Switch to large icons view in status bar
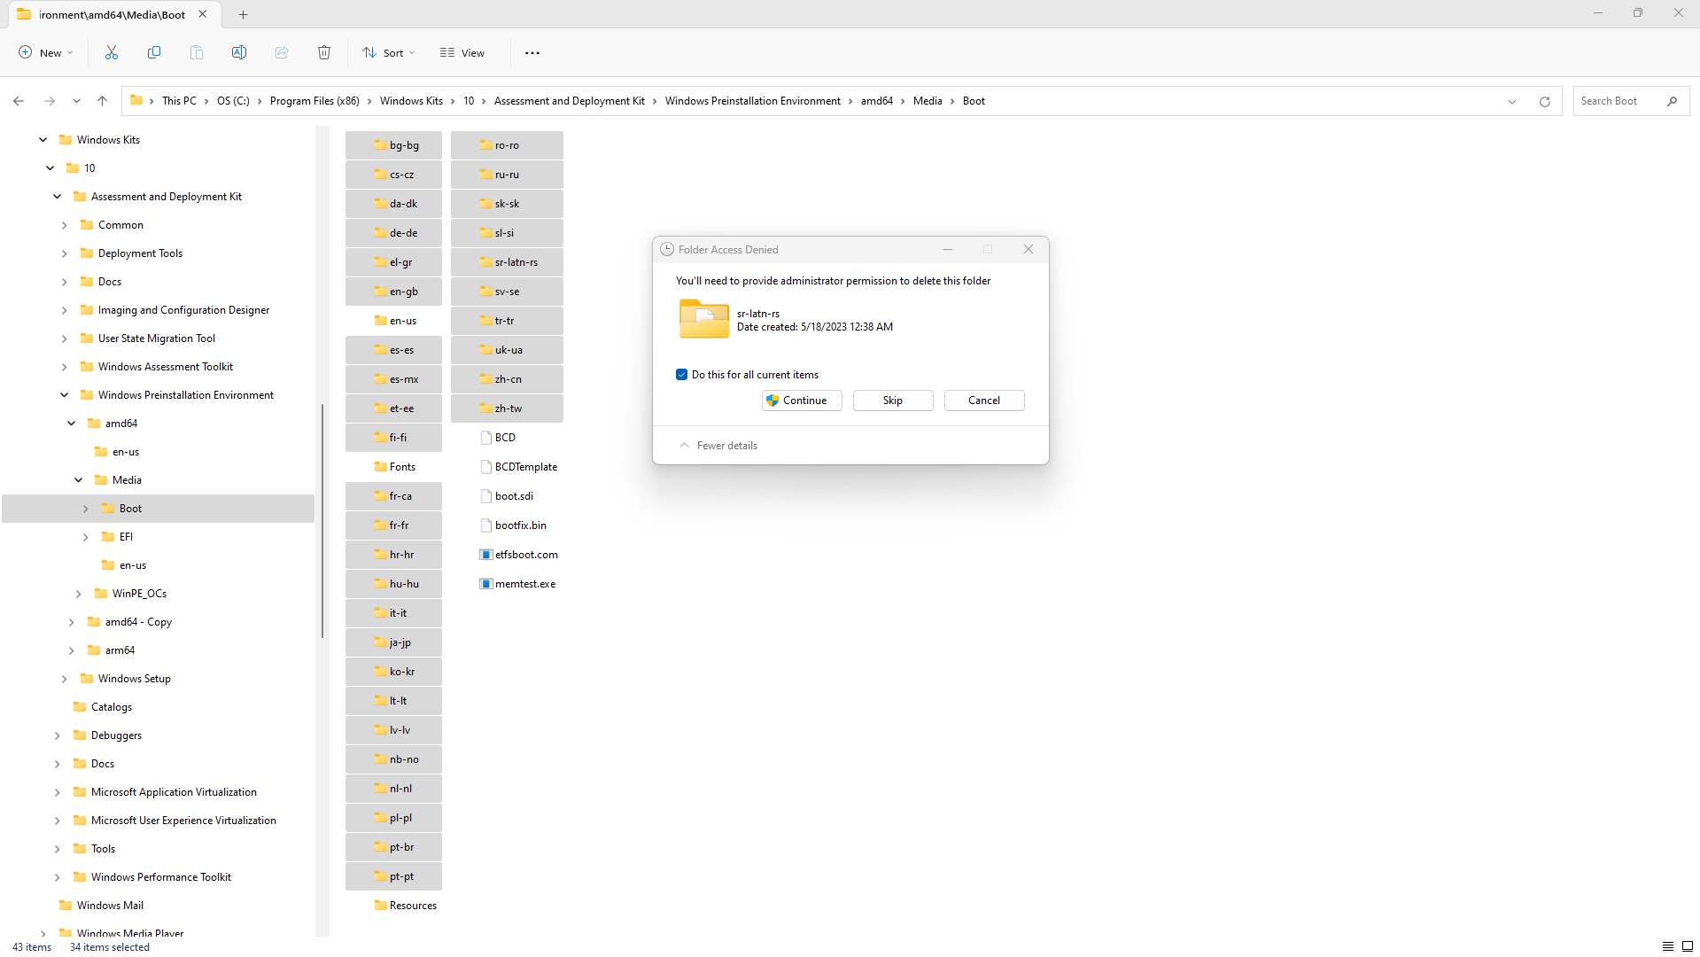Screen dimensions: 1700x957 (1688, 946)
